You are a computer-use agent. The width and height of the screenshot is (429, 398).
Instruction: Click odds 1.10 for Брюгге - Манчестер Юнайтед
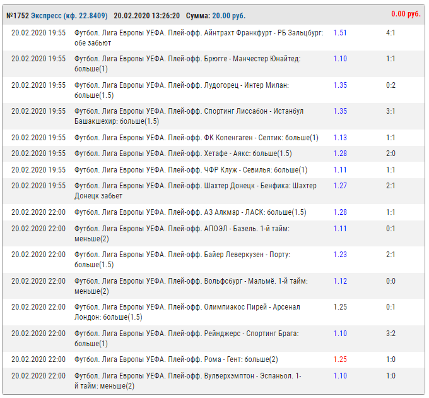point(340,59)
